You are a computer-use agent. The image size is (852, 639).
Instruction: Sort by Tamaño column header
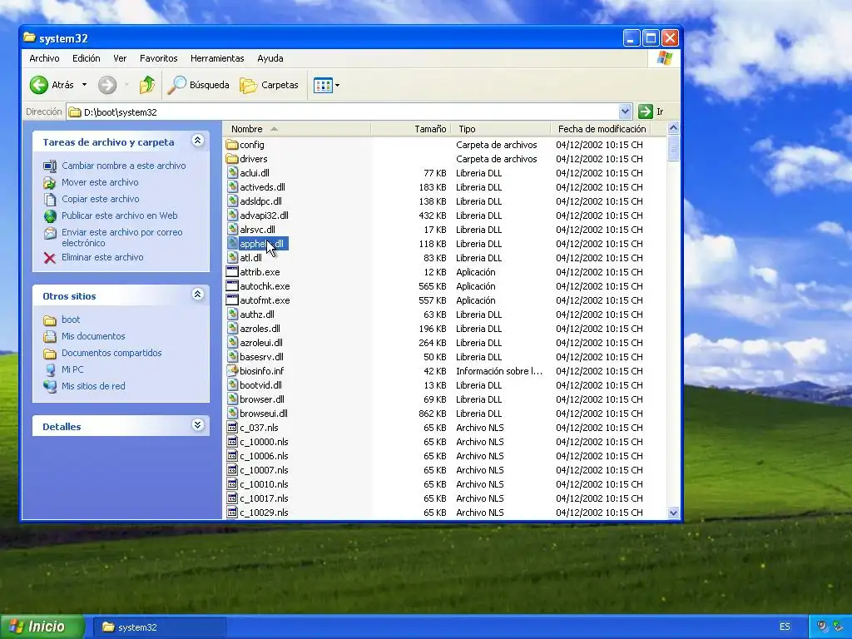pyautogui.click(x=410, y=129)
